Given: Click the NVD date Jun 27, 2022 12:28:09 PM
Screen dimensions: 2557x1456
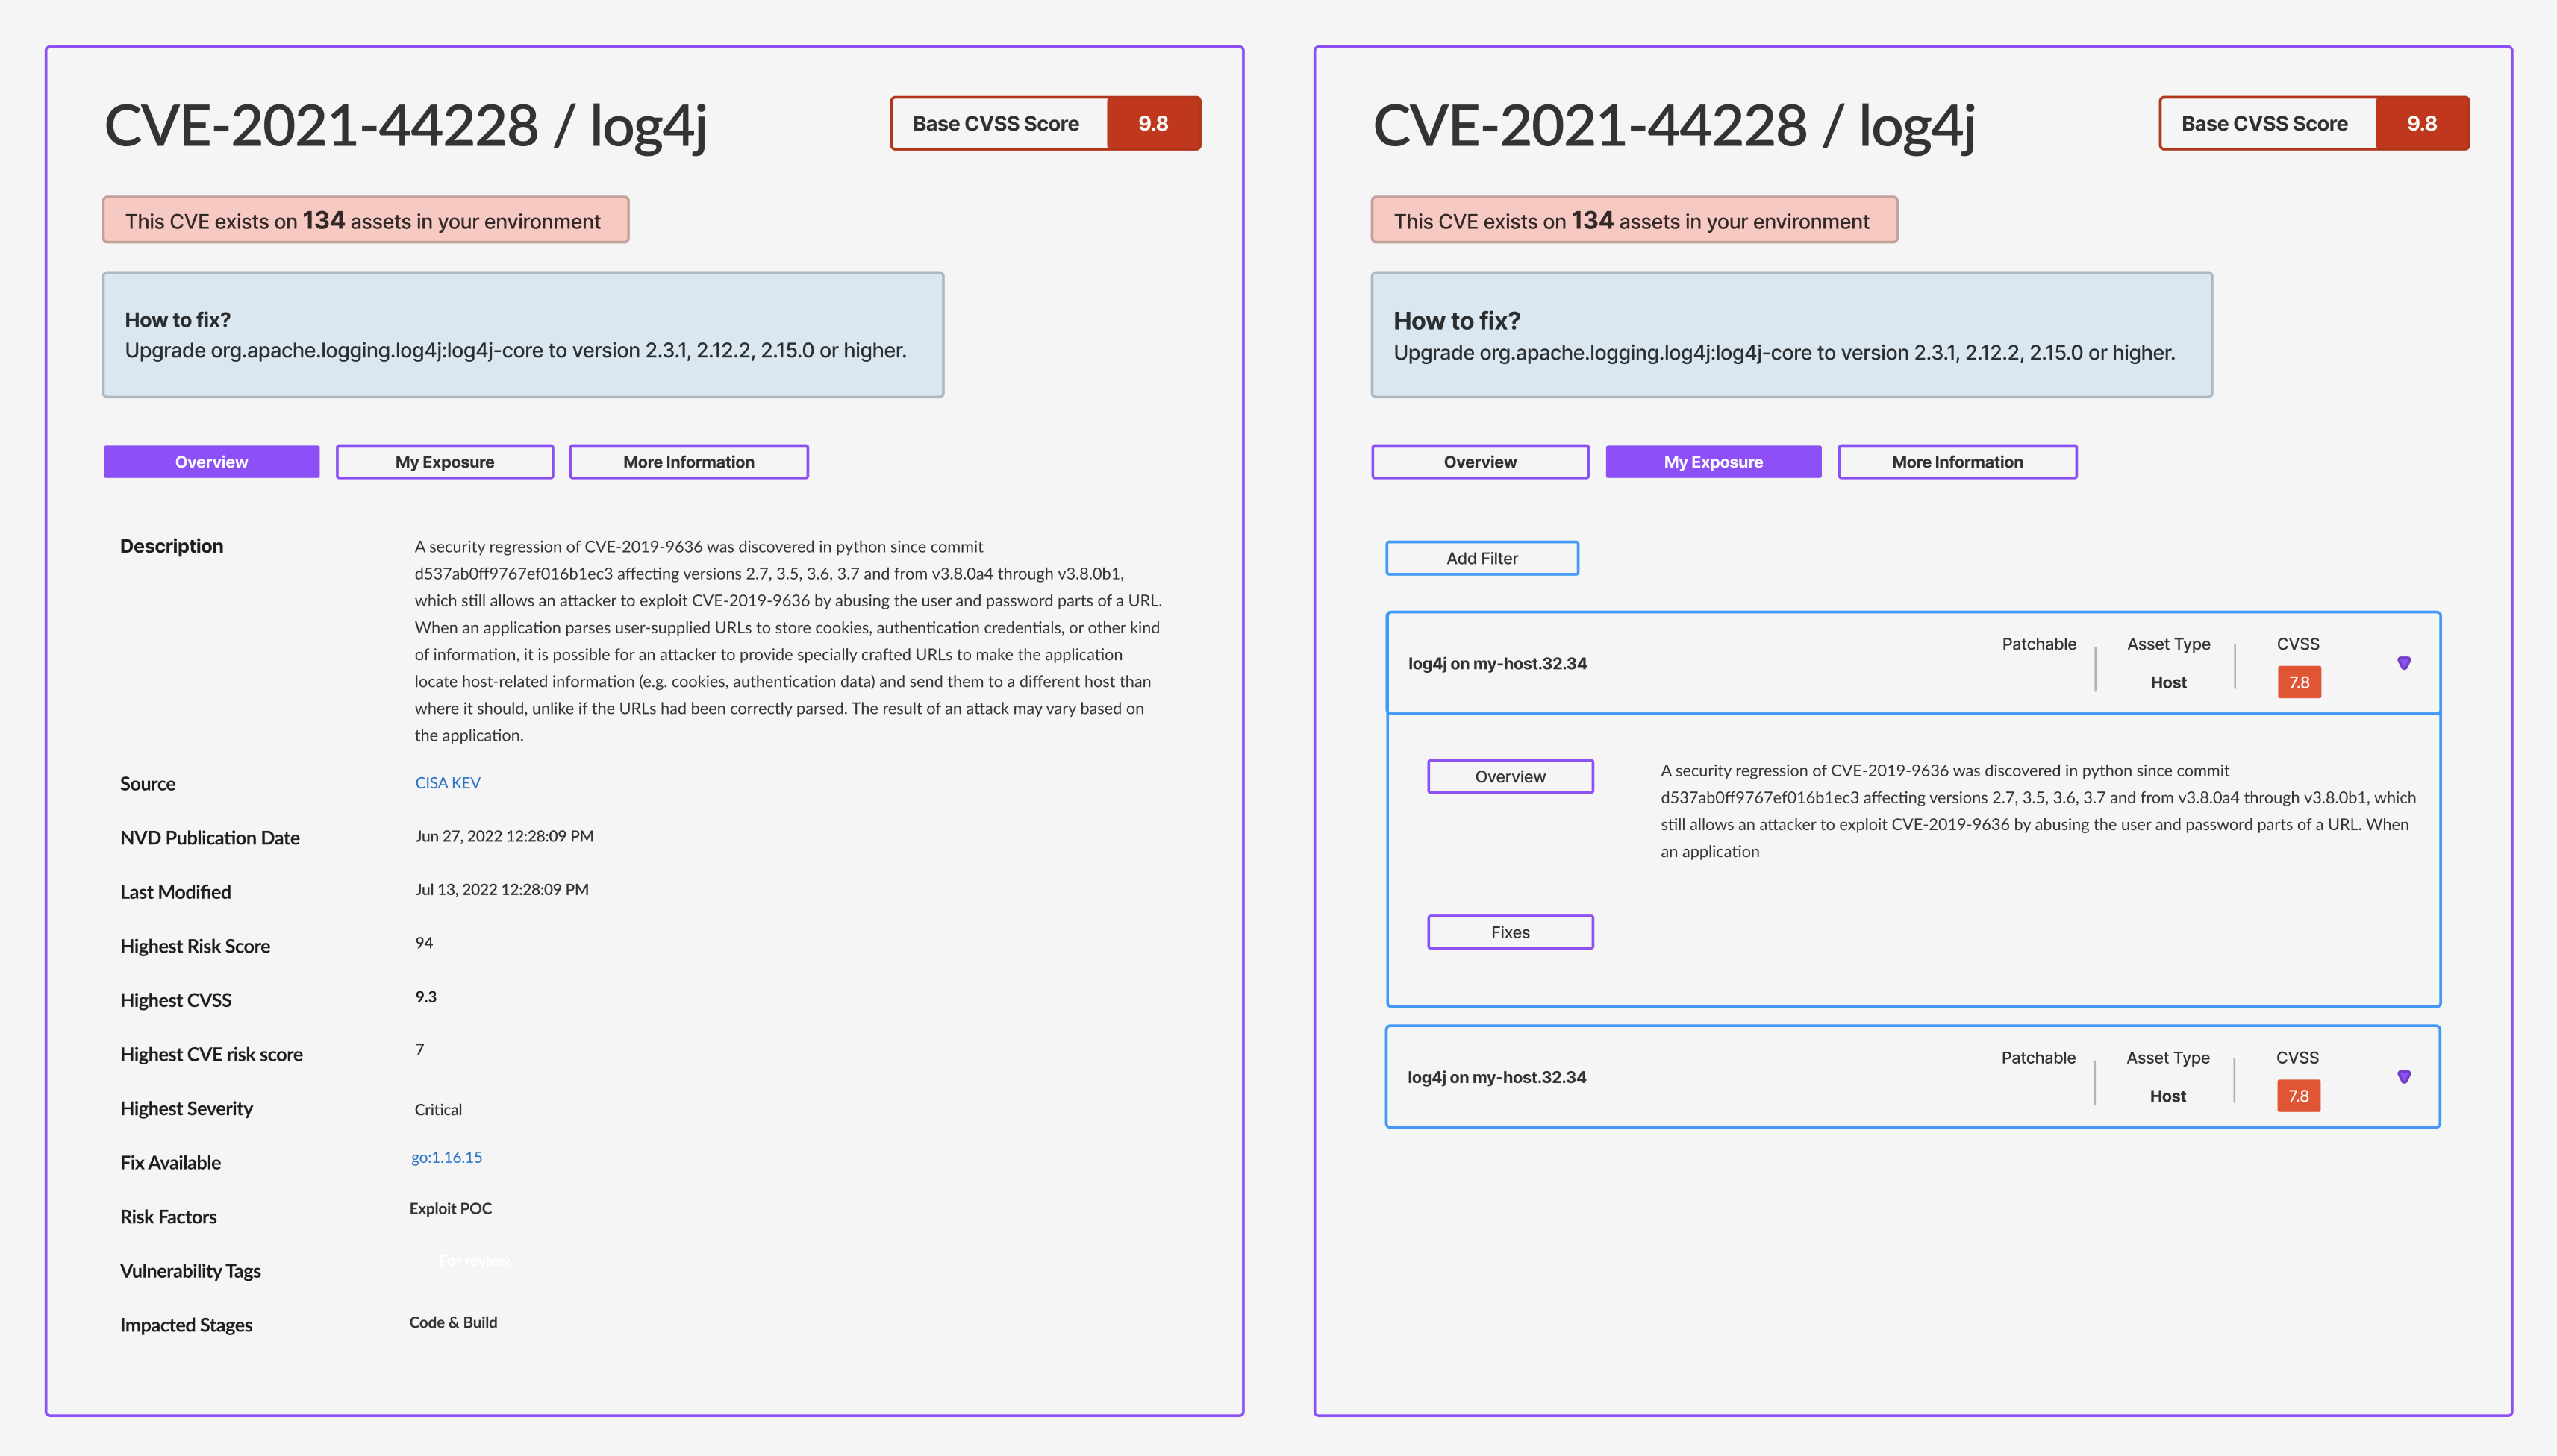Looking at the screenshot, I should point(503,836).
